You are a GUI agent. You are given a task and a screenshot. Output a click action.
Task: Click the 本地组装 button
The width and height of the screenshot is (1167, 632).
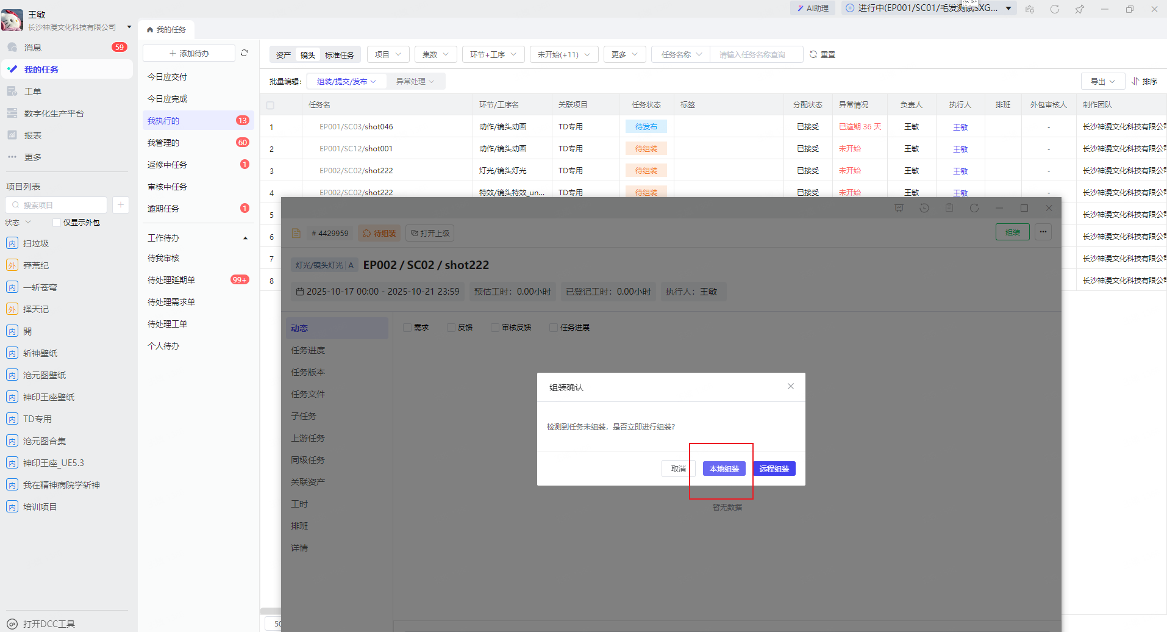pos(724,469)
